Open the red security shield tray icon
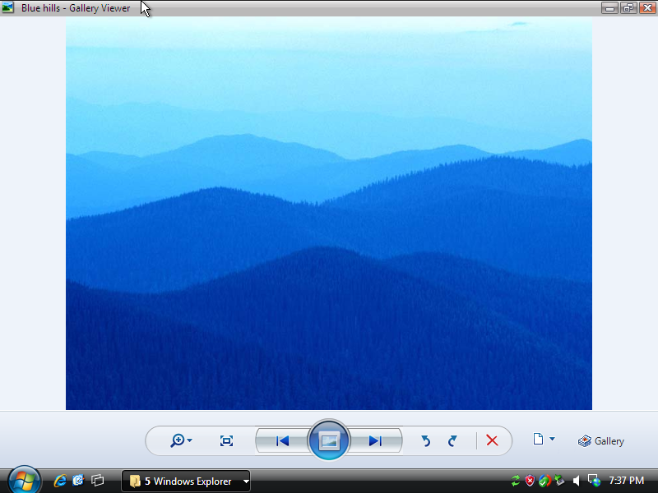Image resolution: width=658 pixels, height=493 pixels. 530,481
